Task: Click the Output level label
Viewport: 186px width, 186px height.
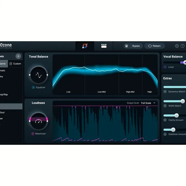Action: [x=133, y=103]
